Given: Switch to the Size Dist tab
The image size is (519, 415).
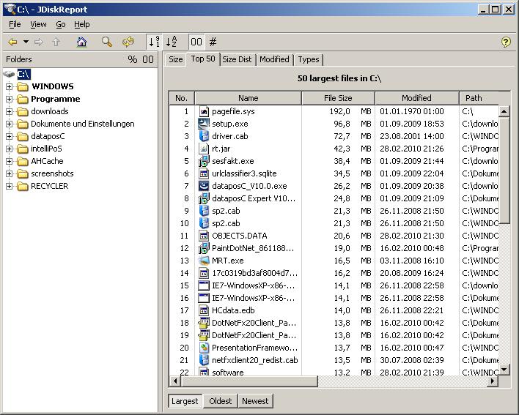Looking at the screenshot, I should tap(237, 59).
